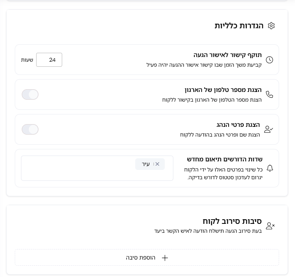Image resolution: width=295 pixels, height=277 pixels.
Task: Click the bell icon for rescheduling fields
Action: point(270,168)
